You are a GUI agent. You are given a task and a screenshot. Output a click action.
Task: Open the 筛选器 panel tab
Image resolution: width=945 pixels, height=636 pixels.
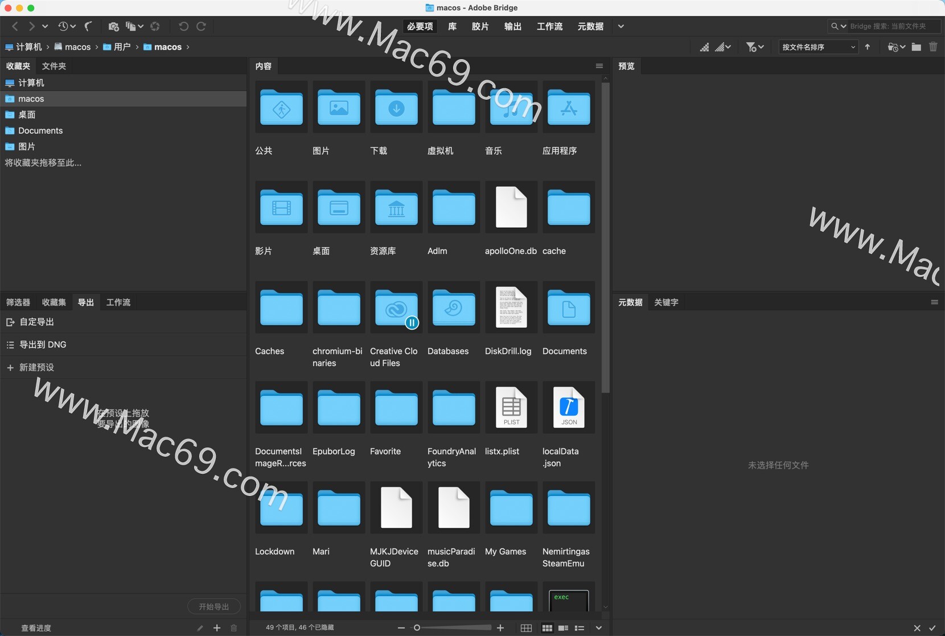click(18, 302)
